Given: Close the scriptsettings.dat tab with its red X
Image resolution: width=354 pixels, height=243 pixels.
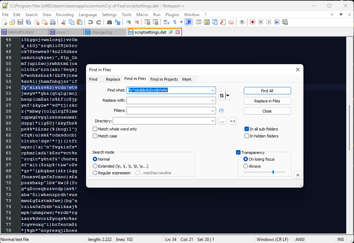Looking at the screenshot, I should point(178,32).
